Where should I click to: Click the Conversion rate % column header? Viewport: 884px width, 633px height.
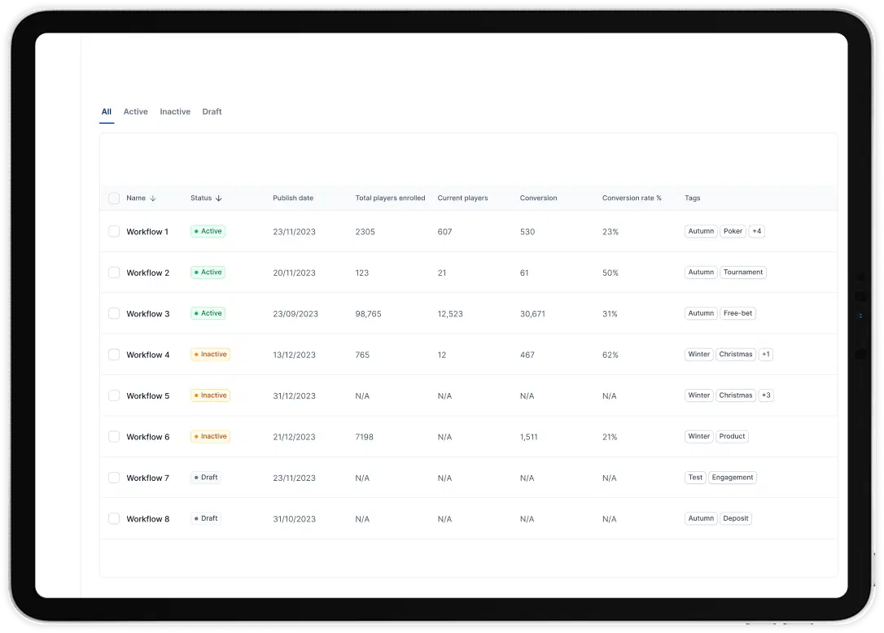point(632,199)
